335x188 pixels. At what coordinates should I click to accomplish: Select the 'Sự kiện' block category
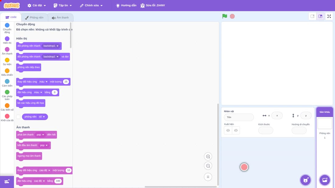[7, 61]
